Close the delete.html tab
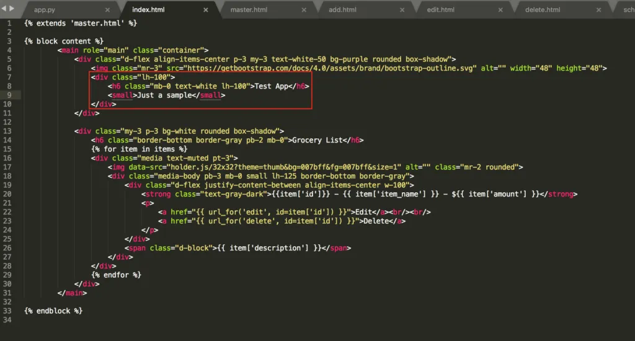The image size is (635, 341). [598, 10]
